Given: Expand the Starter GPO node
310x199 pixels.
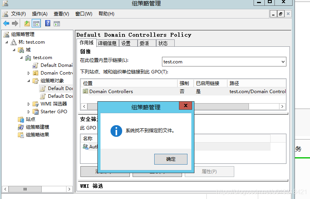Looking at the screenshot, I should 29,112.
